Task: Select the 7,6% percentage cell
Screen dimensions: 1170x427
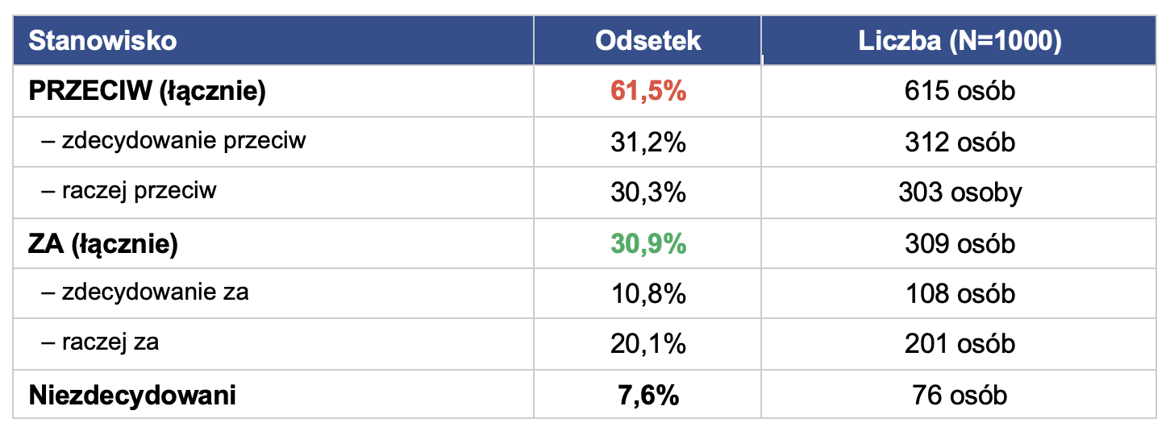Action: coord(647,396)
